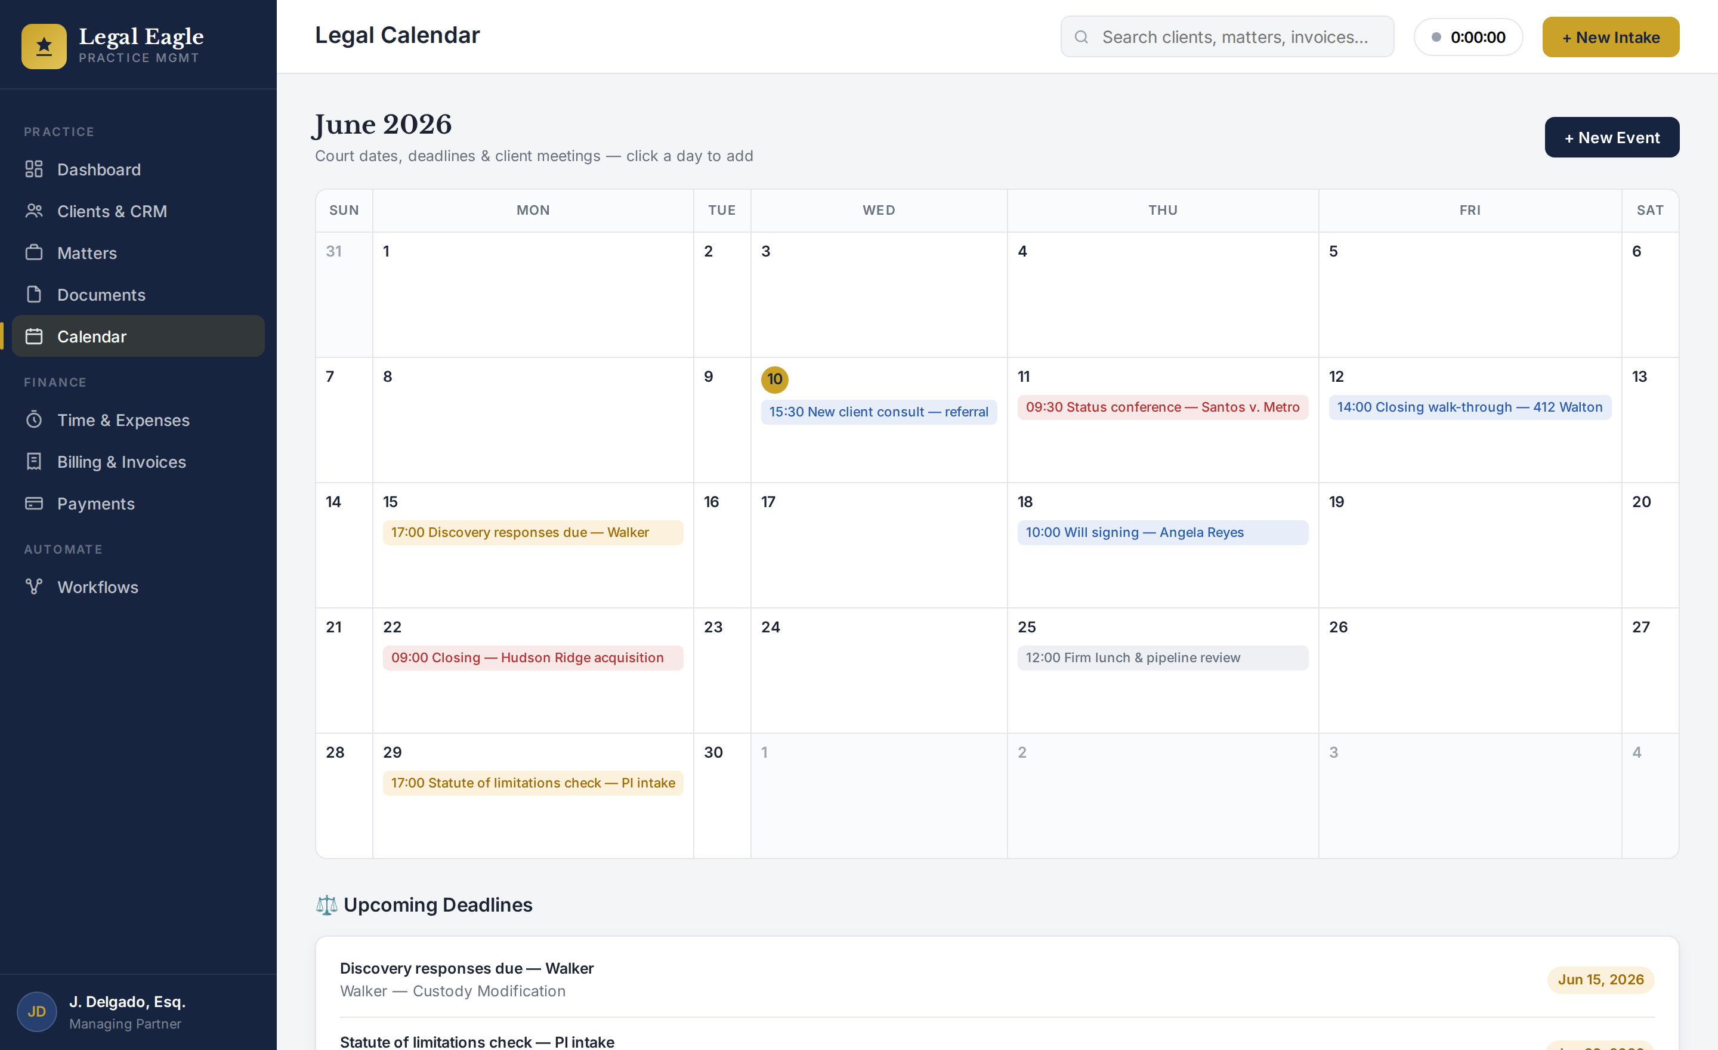Focus the search clients, matters, invoices field
The width and height of the screenshot is (1718, 1050).
click(x=1227, y=37)
